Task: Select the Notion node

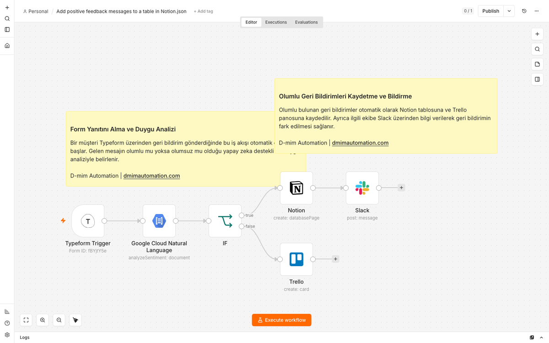Action: [296, 188]
